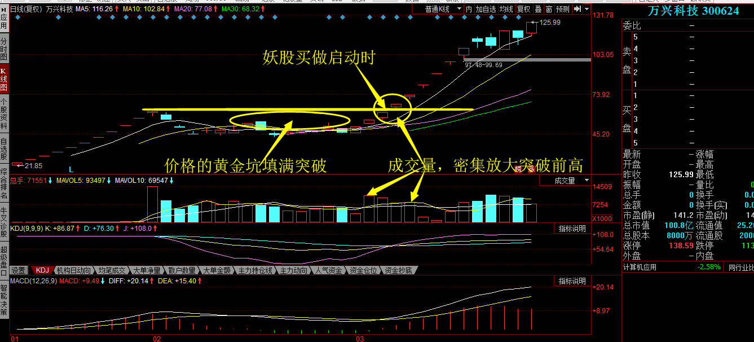Toggle the 叠 overlay mode

point(539,8)
